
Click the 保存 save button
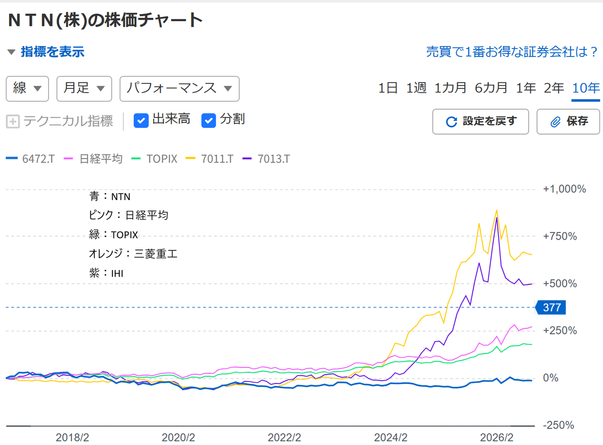[x=569, y=121]
